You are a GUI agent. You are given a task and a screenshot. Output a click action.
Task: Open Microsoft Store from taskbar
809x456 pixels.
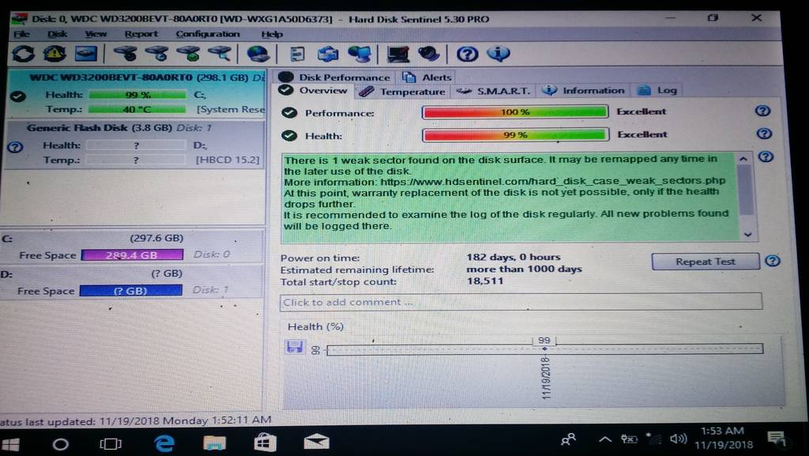(265, 443)
